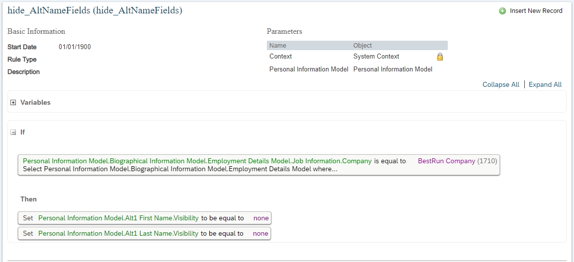Viewport: 574px width, 262px height.
Task: Click the Expand All link
Action: (x=545, y=85)
